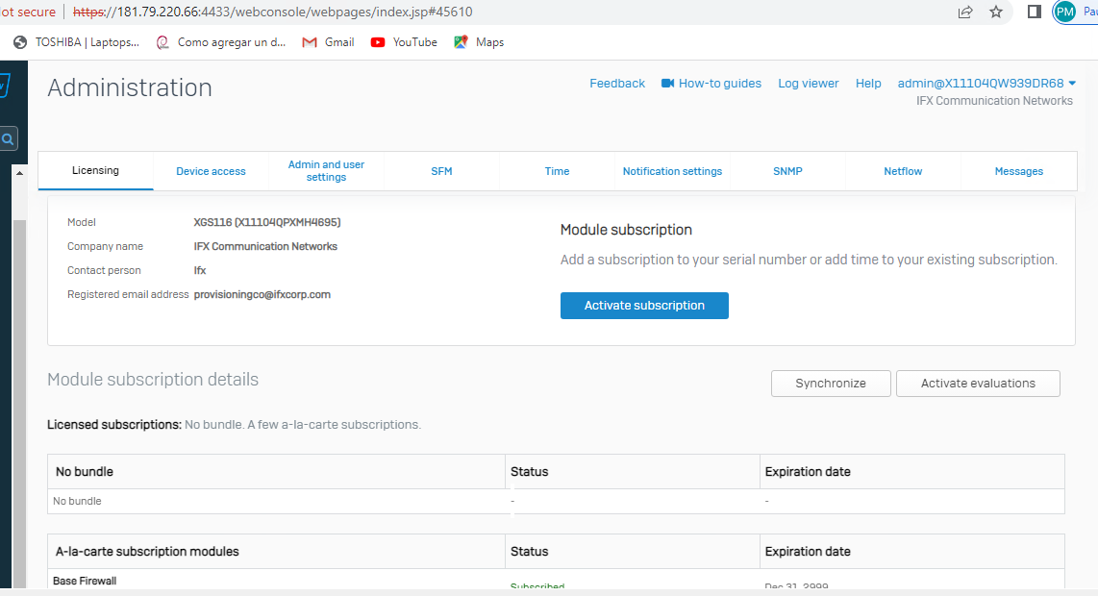
Task: Open the YouTube bookmark
Action: pos(404,42)
